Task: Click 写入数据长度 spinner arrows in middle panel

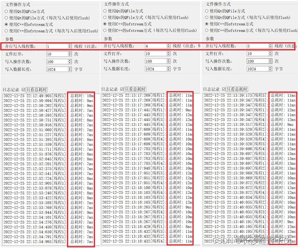Action: (168, 69)
